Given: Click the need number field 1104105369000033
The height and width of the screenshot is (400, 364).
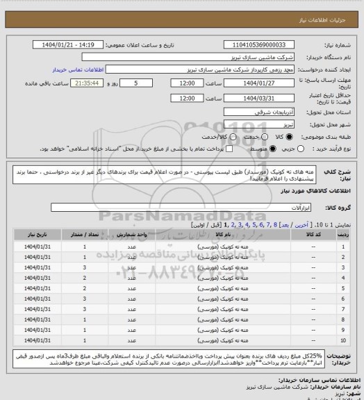Looking at the screenshot, I should [259, 45].
